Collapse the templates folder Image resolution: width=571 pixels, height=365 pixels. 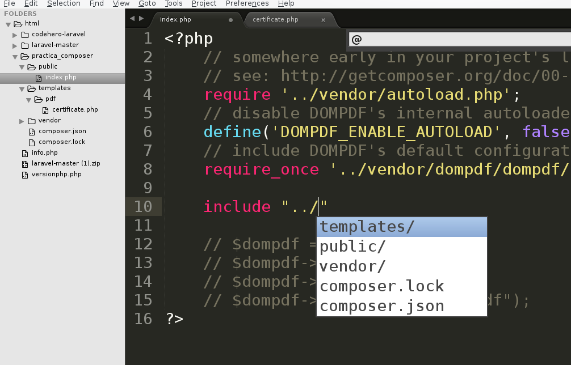click(x=22, y=88)
